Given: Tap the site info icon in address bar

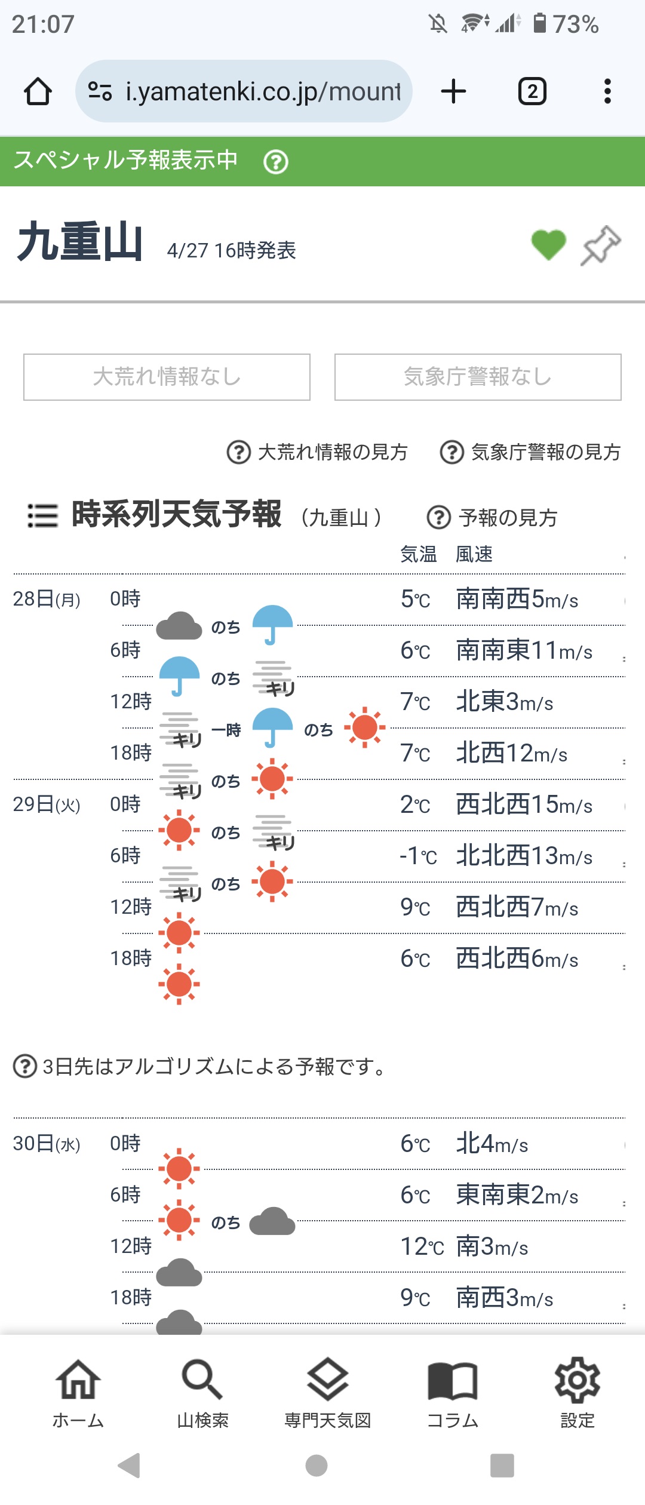Looking at the screenshot, I should (100, 92).
